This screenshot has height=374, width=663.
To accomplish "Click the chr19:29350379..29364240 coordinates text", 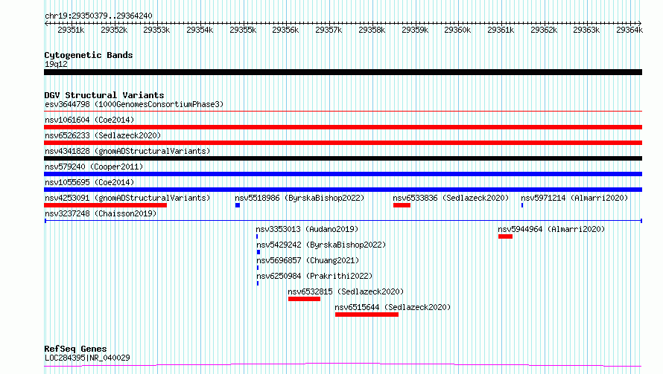I will point(98,16).
